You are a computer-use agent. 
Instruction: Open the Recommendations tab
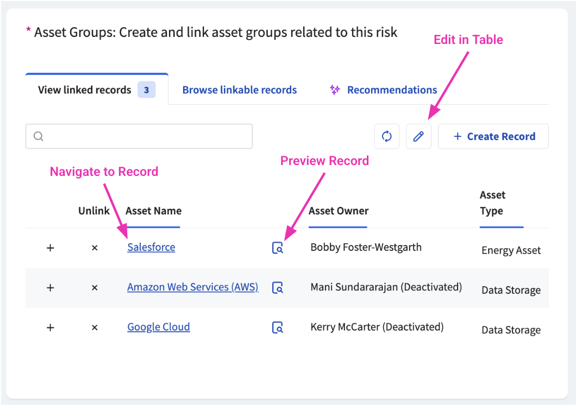point(391,90)
